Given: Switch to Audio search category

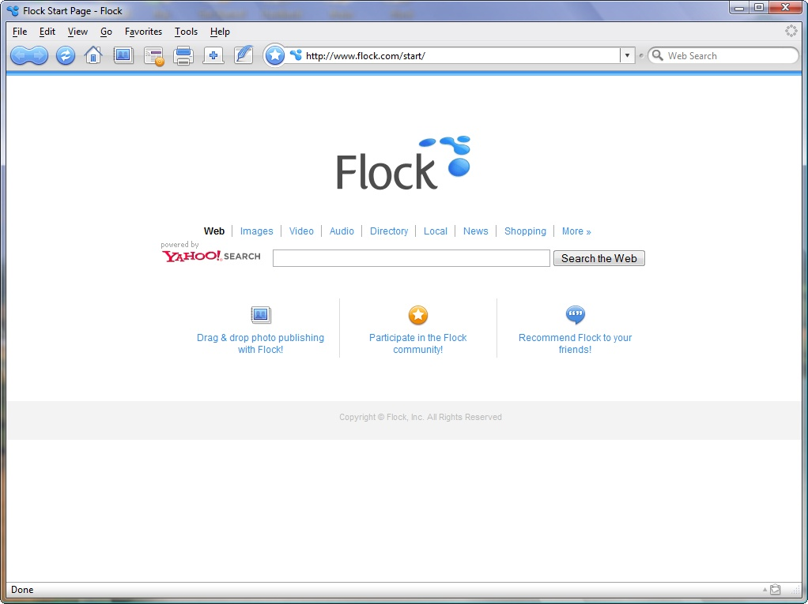Looking at the screenshot, I should coord(342,231).
